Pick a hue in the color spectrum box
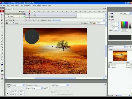The width and height of the screenshot is (132, 99). click(x=124, y=25)
